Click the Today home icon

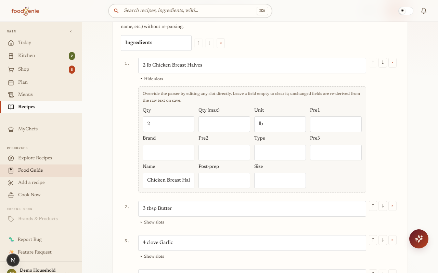(11, 43)
